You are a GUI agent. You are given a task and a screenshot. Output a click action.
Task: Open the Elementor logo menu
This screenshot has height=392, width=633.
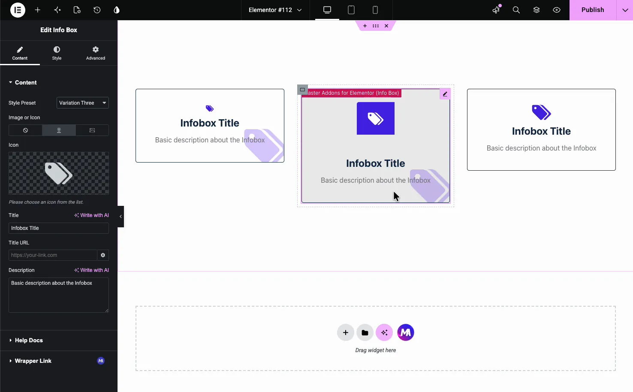pos(18,10)
